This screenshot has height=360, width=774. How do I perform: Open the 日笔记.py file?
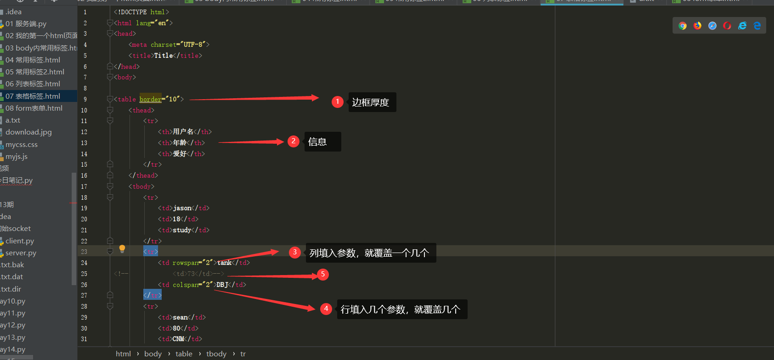(17, 180)
